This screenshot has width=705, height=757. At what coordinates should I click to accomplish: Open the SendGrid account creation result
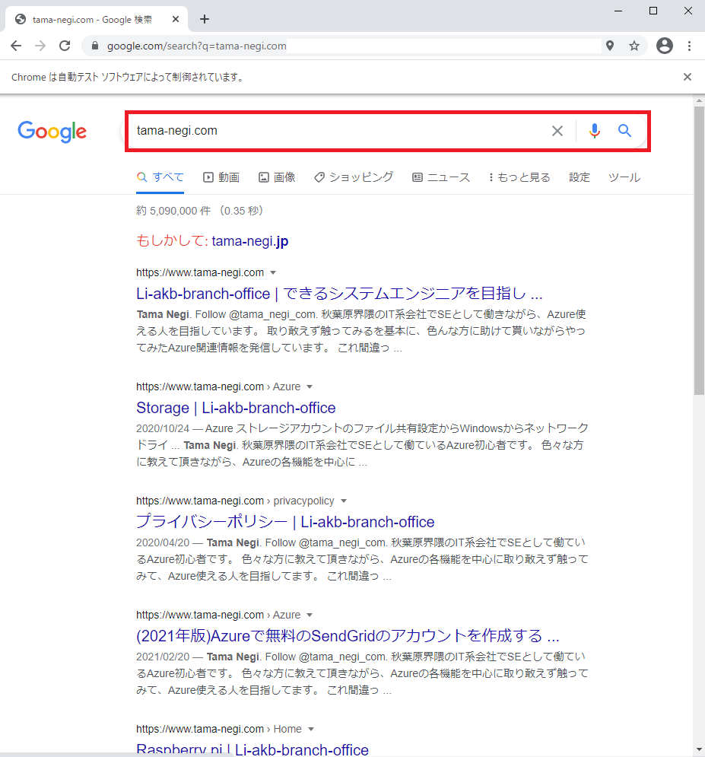(348, 636)
